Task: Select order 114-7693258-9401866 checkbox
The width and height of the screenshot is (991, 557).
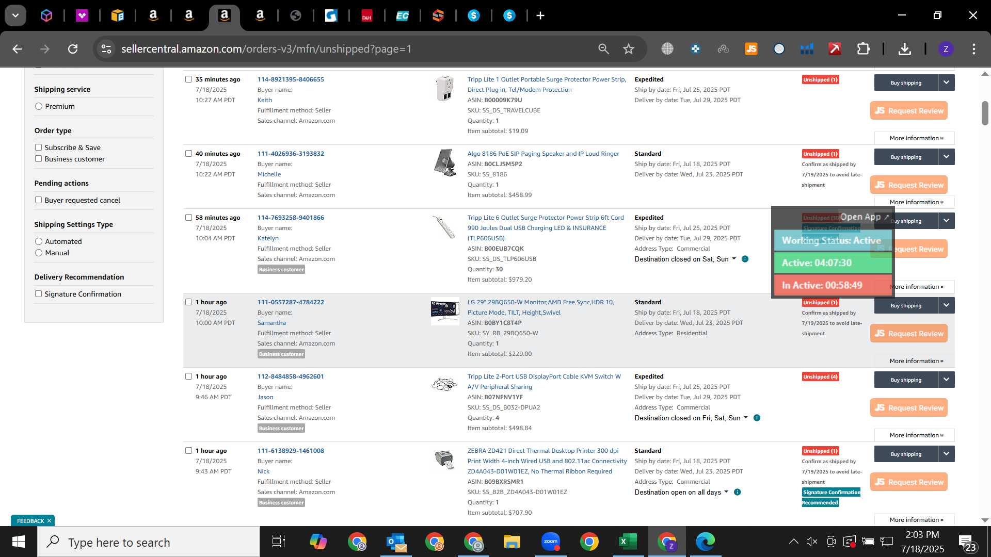Action: (188, 218)
